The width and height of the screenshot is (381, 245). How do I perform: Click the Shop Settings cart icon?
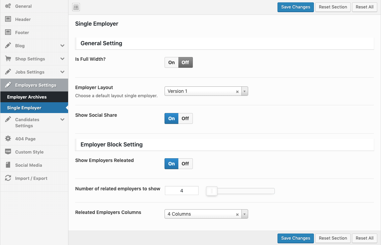click(x=8, y=59)
